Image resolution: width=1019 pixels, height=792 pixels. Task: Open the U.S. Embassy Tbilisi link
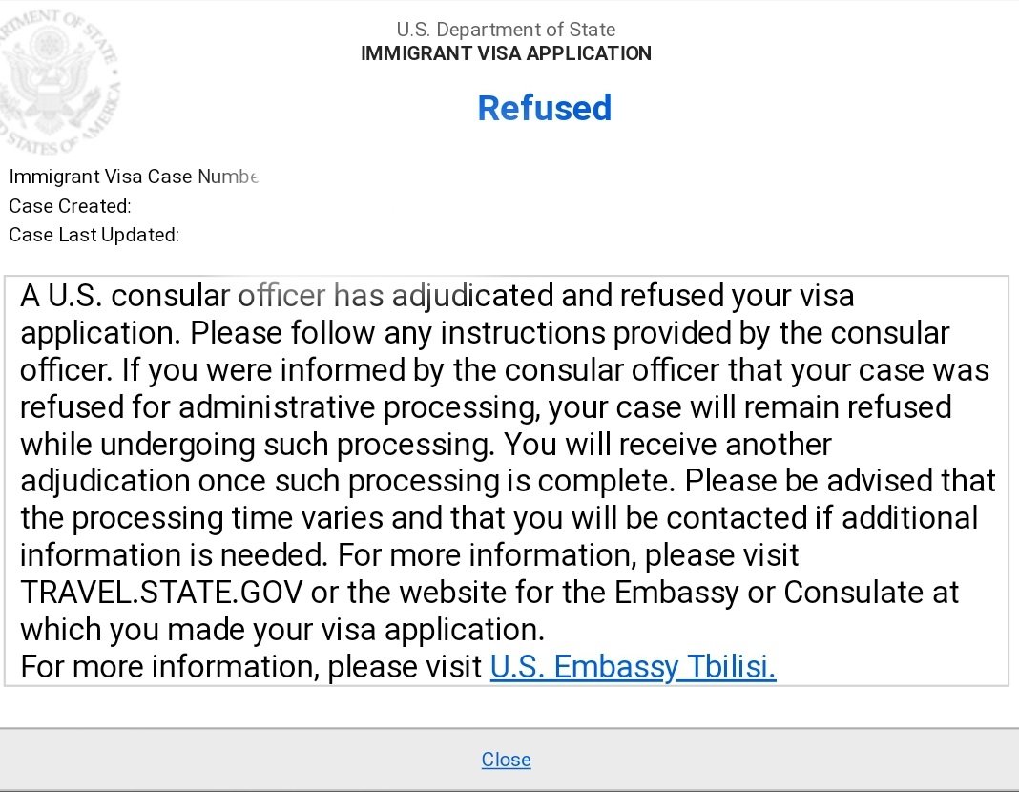(633, 667)
